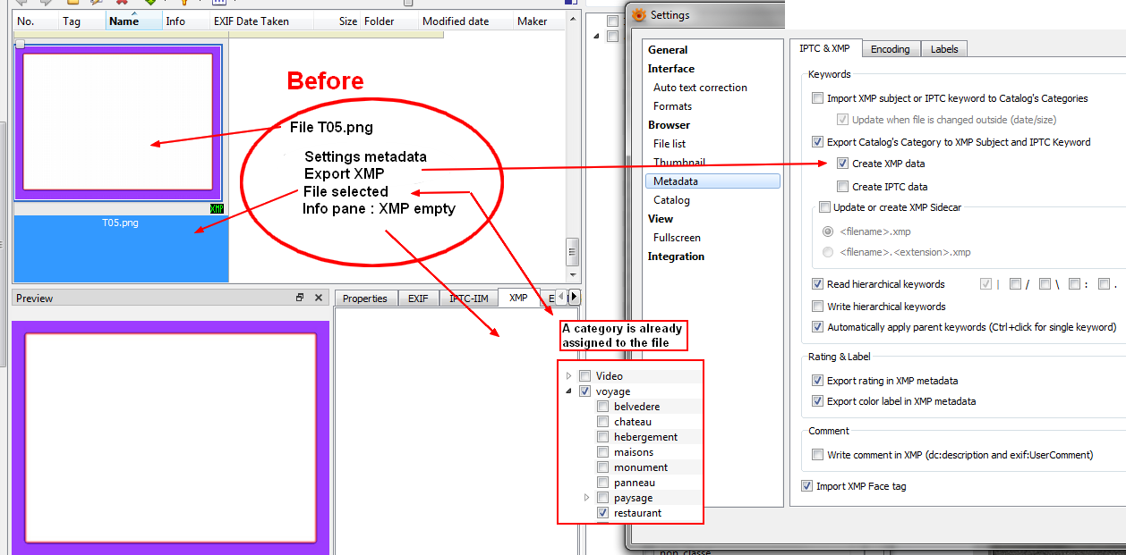This screenshot has width=1126, height=555.
Task: Switch to the Labels tab
Action: pos(944,49)
